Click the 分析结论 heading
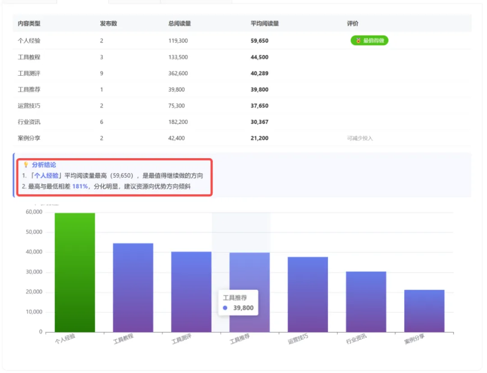The width and height of the screenshot is (487, 373). pos(44,165)
